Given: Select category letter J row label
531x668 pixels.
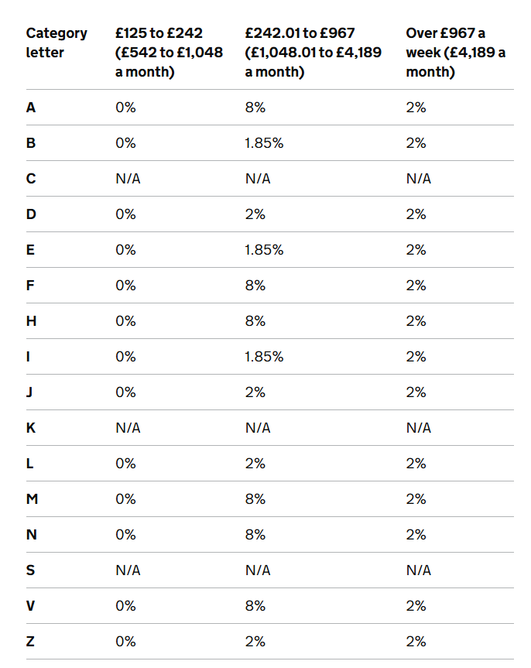Looking at the screenshot, I should pos(30,392).
